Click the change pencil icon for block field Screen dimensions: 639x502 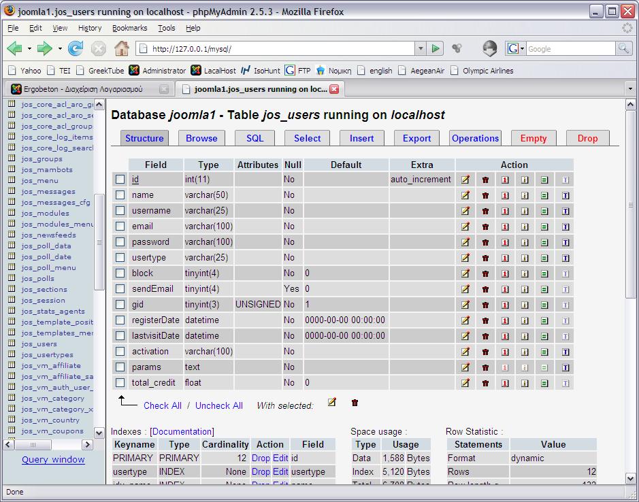(x=465, y=273)
